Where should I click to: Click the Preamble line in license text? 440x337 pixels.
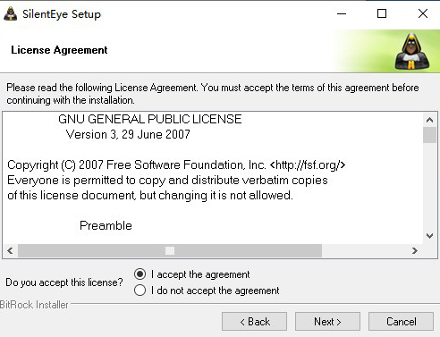[x=106, y=225]
